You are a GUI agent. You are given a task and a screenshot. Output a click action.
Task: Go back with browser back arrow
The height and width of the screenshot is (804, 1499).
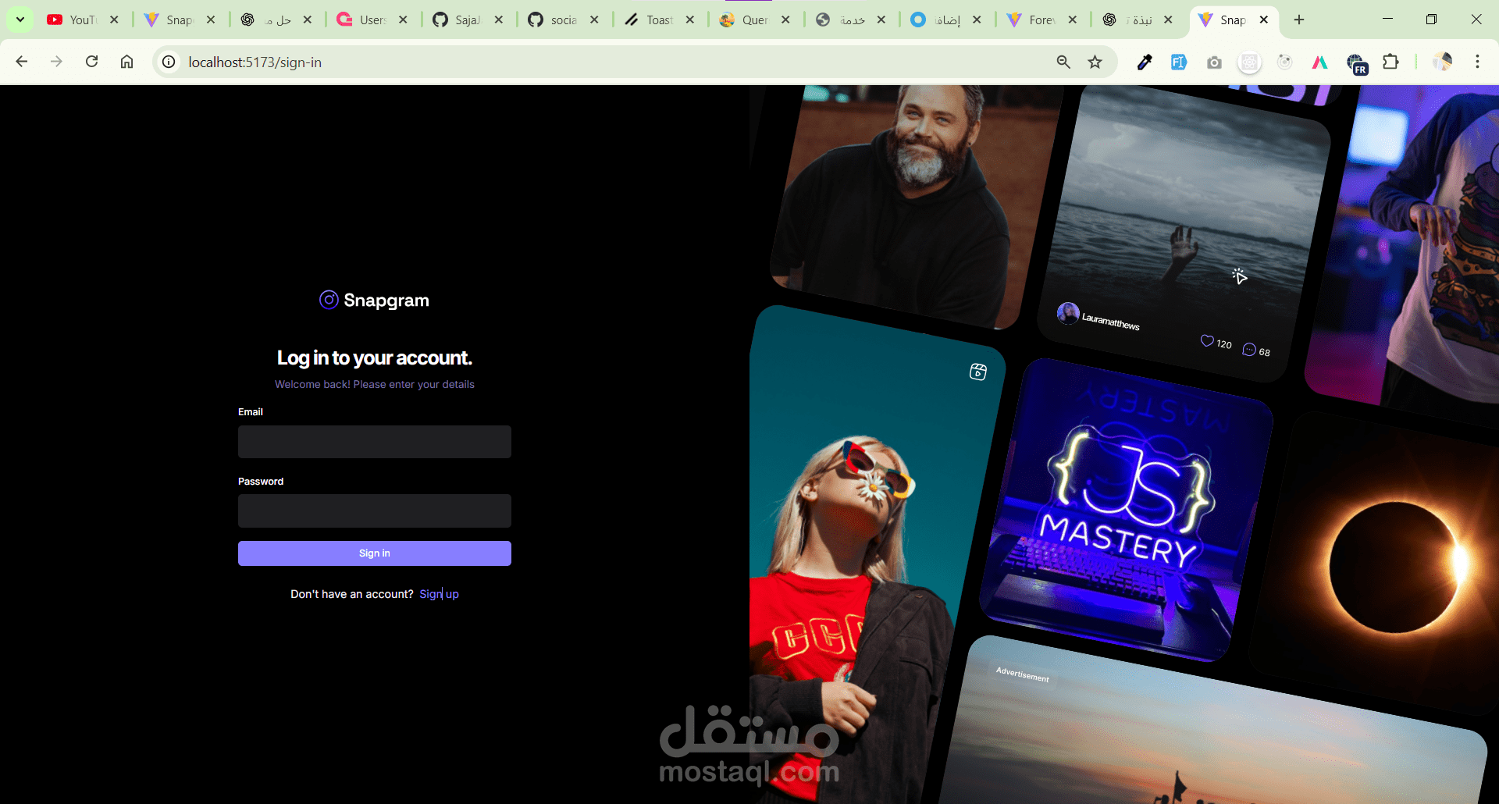22,62
